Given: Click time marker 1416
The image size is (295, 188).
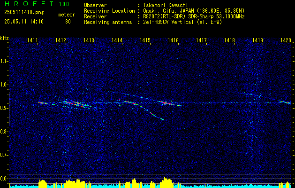Looking at the screenshot, I should tap(173, 40).
